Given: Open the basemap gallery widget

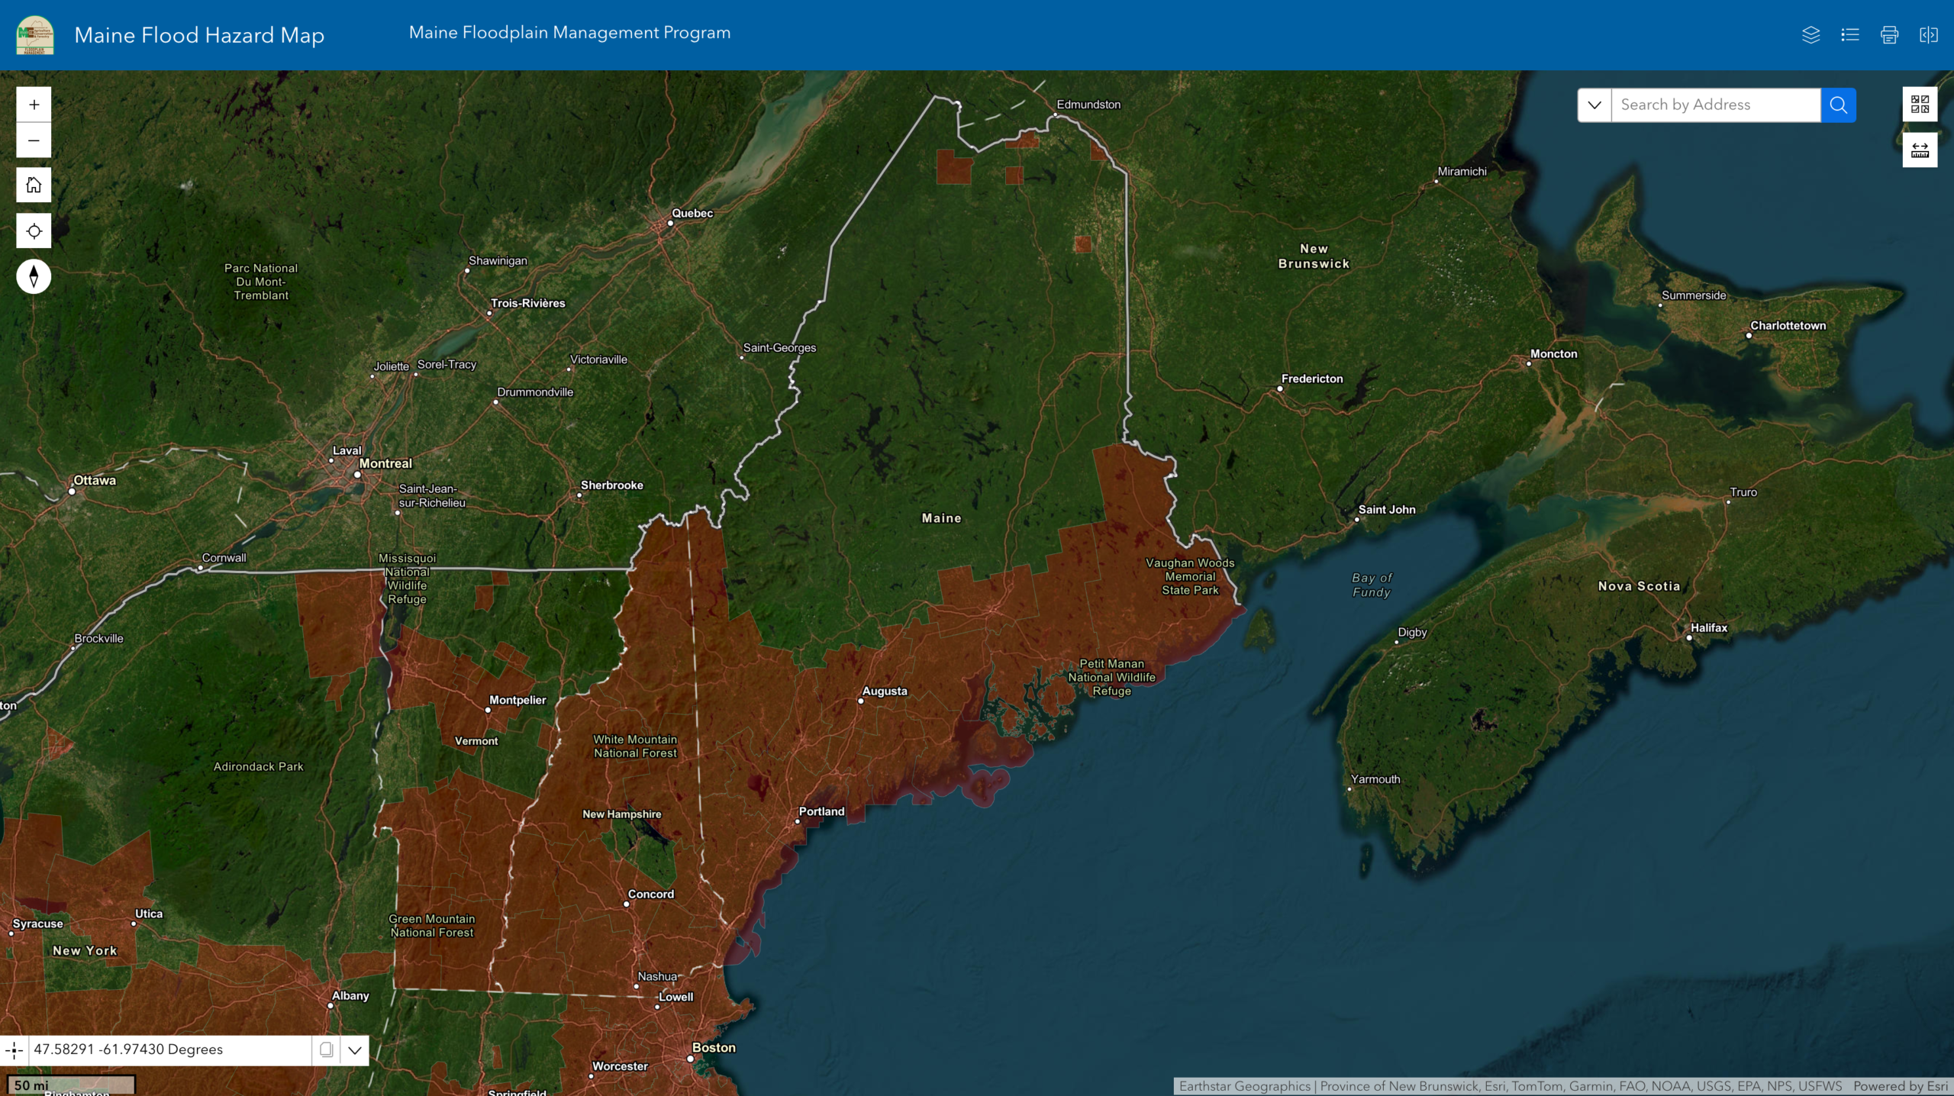Looking at the screenshot, I should pos(1920,105).
